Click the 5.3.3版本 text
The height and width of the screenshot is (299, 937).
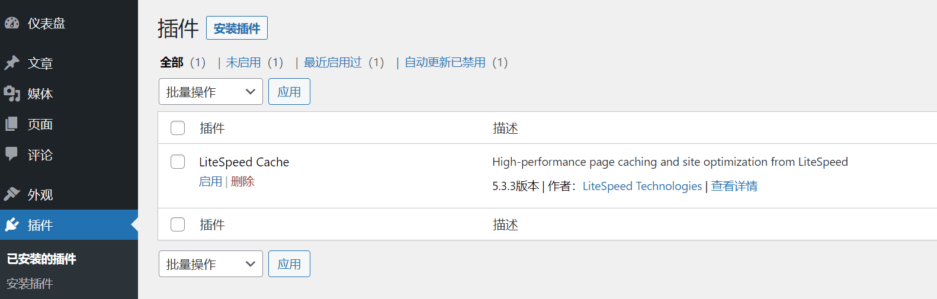516,186
